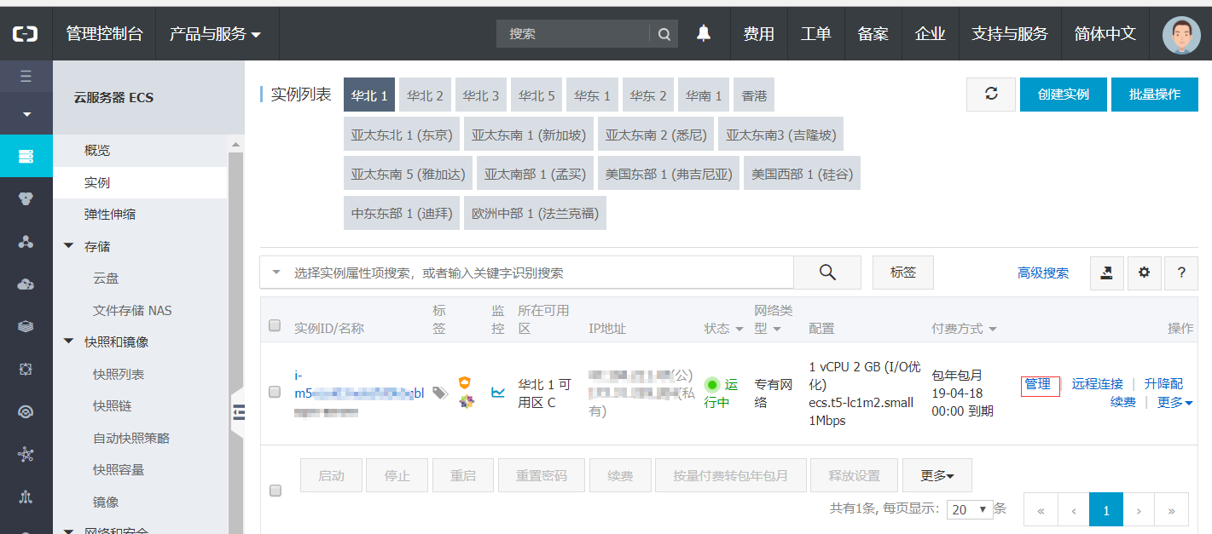Click the stacked layers icon in left rail
1212x534 pixels.
coord(26,326)
